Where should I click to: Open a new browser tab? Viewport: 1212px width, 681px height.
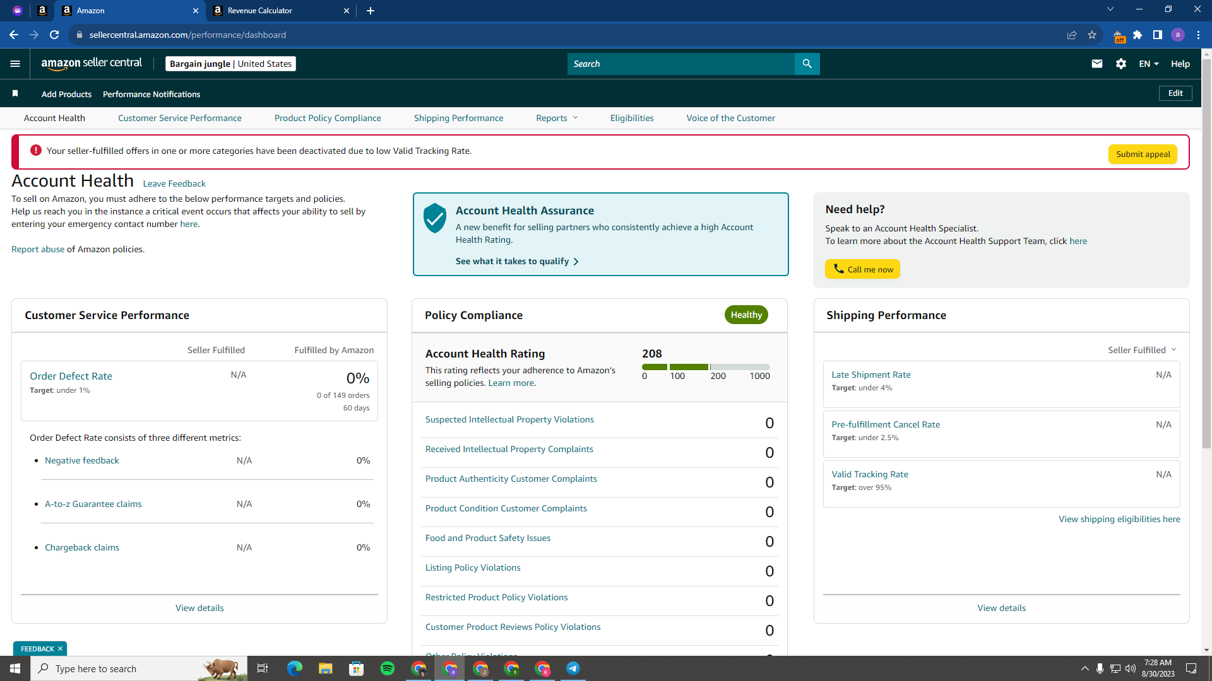click(371, 11)
